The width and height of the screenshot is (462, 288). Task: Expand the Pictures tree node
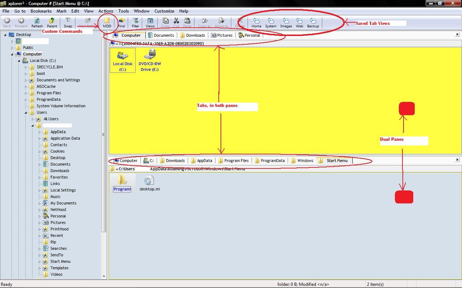pyautogui.click(x=39, y=222)
